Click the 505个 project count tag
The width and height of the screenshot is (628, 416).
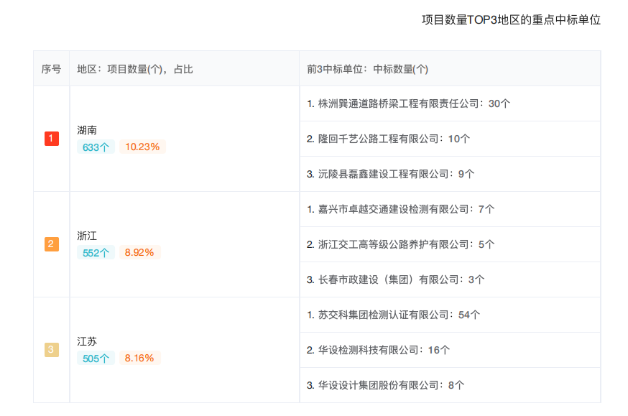coord(96,359)
